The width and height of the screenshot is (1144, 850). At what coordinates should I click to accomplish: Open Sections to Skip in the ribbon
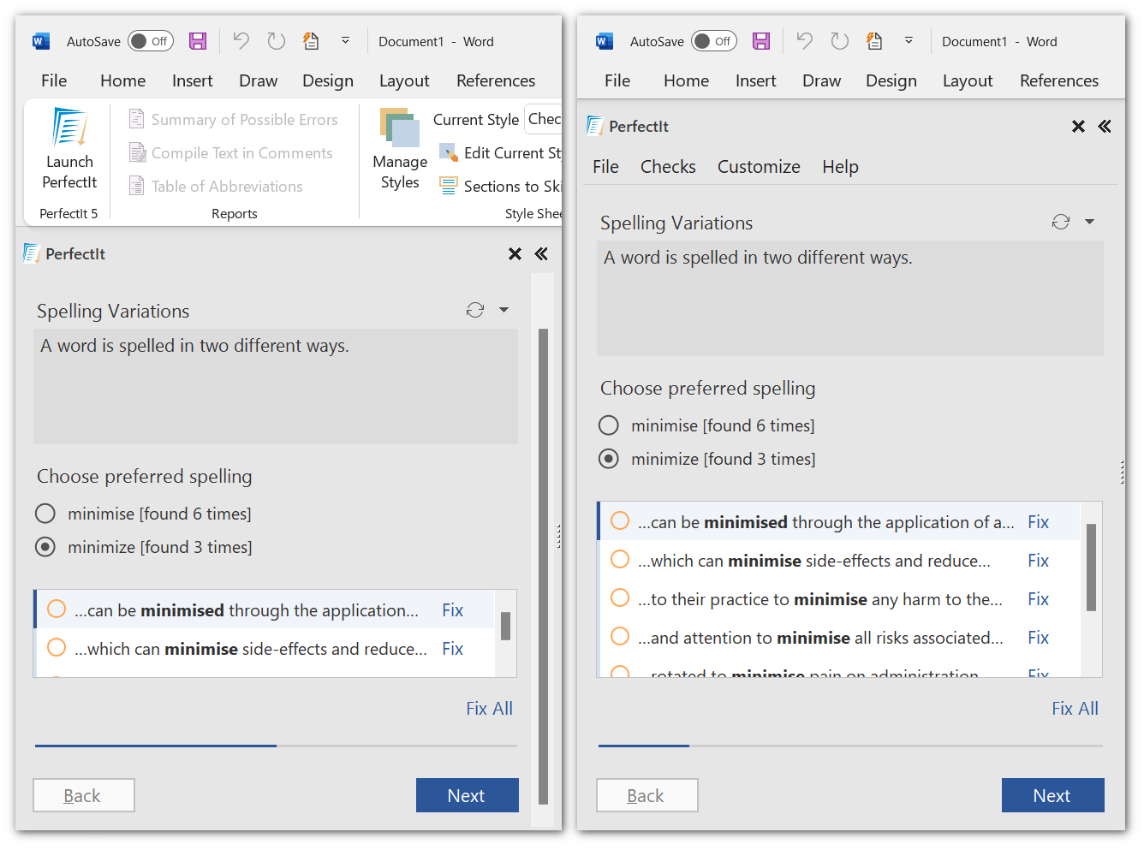[x=500, y=187]
